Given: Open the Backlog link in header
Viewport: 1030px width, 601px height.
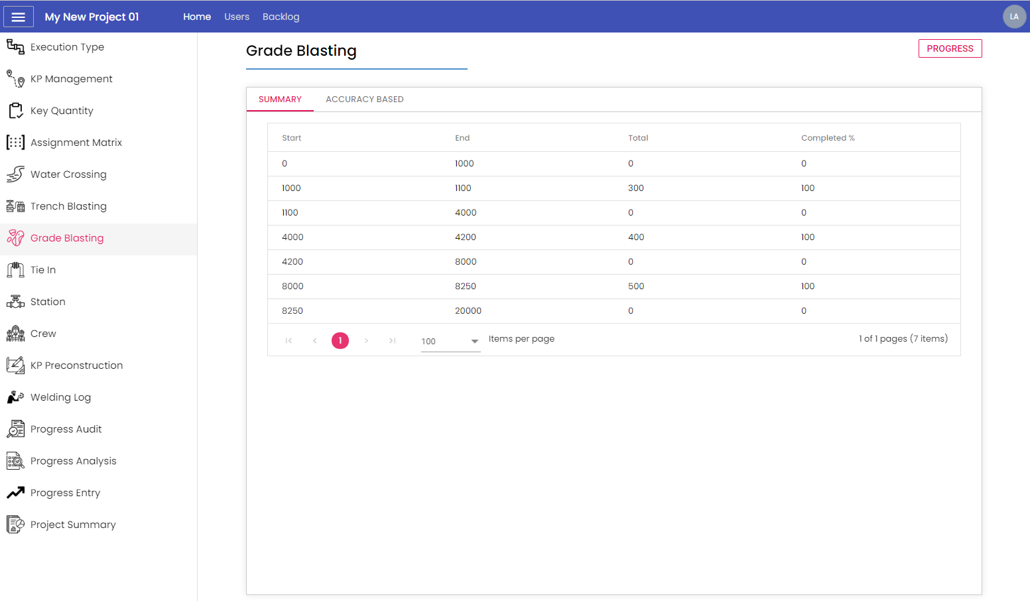Looking at the screenshot, I should point(281,17).
